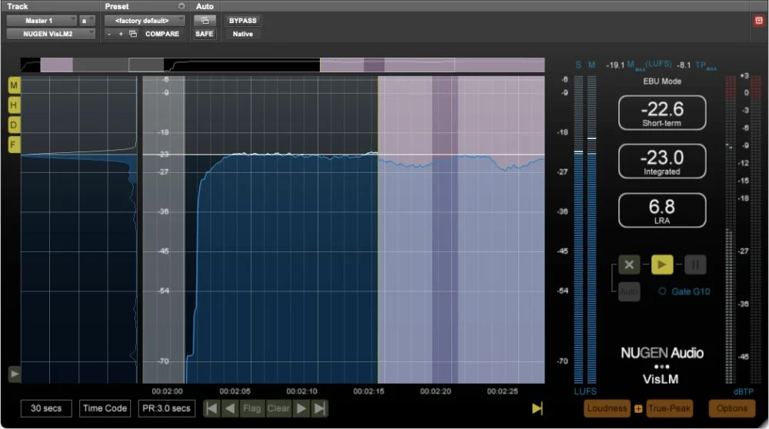The width and height of the screenshot is (769, 429).
Task: Select the previous preset with minus button
Action: click(x=109, y=34)
